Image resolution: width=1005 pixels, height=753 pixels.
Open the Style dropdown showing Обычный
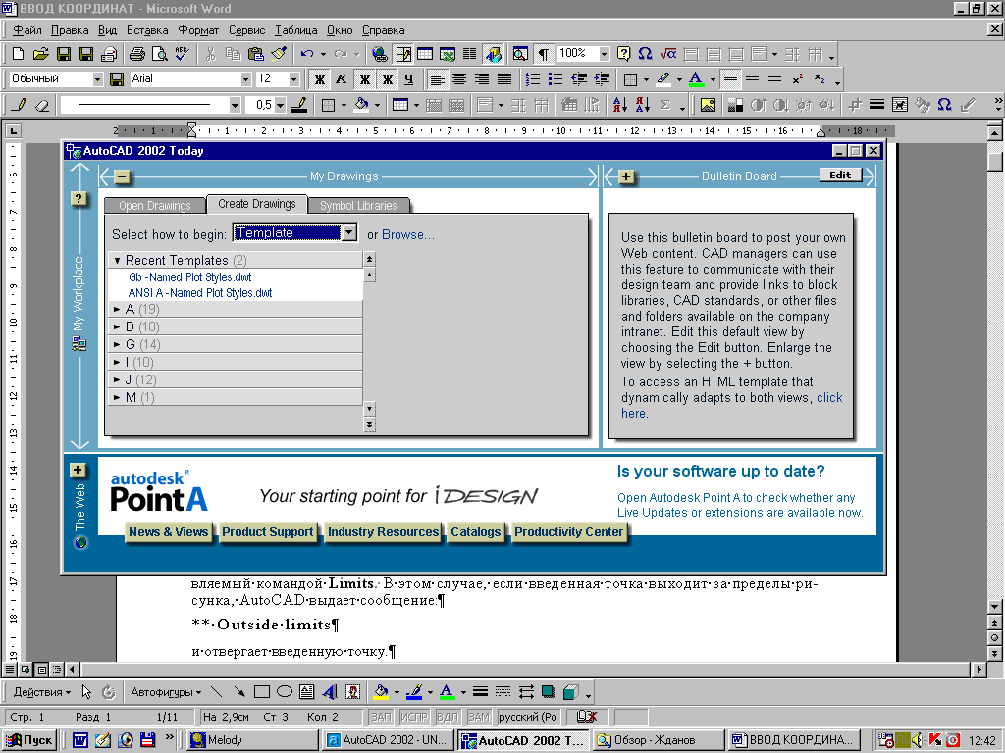97,79
